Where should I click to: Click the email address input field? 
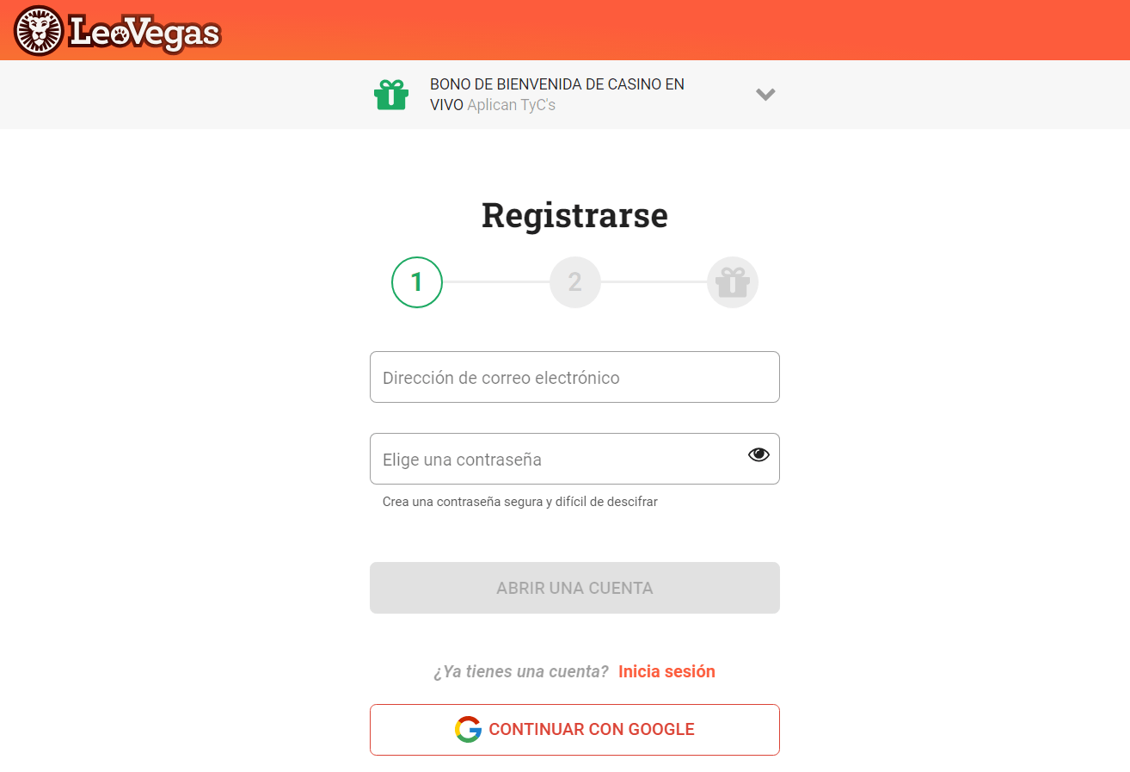(574, 376)
